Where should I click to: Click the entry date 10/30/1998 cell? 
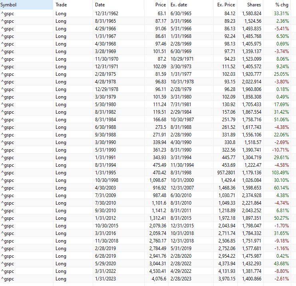click(107, 180)
